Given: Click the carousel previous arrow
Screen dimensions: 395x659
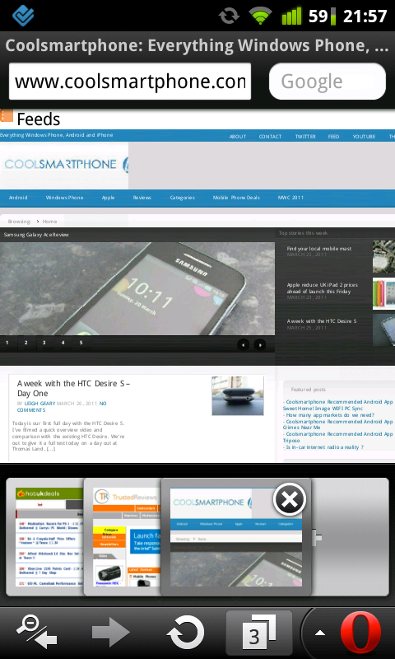Looking at the screenshot, I should [x=244, y=345].
